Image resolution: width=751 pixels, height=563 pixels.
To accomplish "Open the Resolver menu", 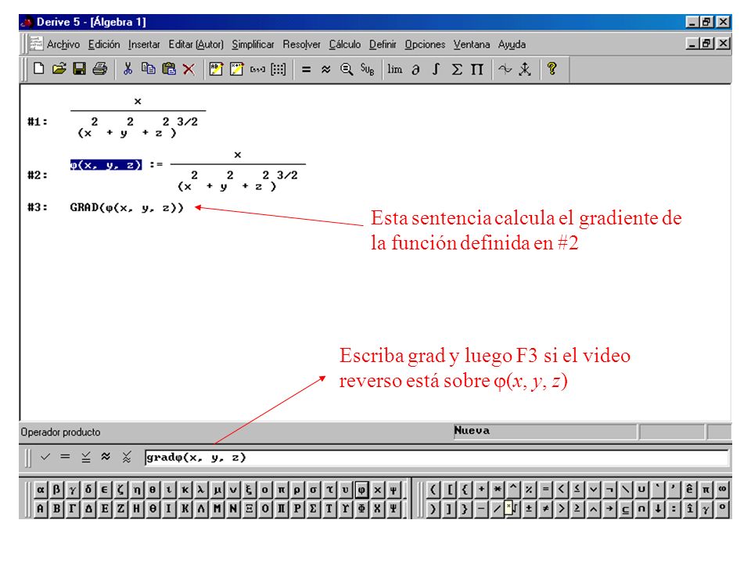I will (301, 45).
